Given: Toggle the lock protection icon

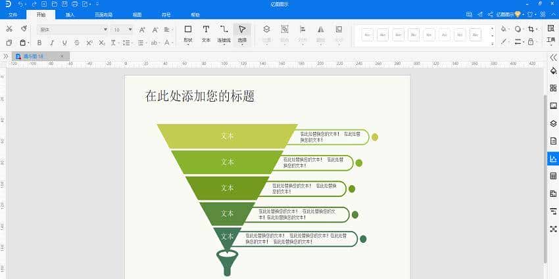Looking at the screenshot, I should click(531, 41).
